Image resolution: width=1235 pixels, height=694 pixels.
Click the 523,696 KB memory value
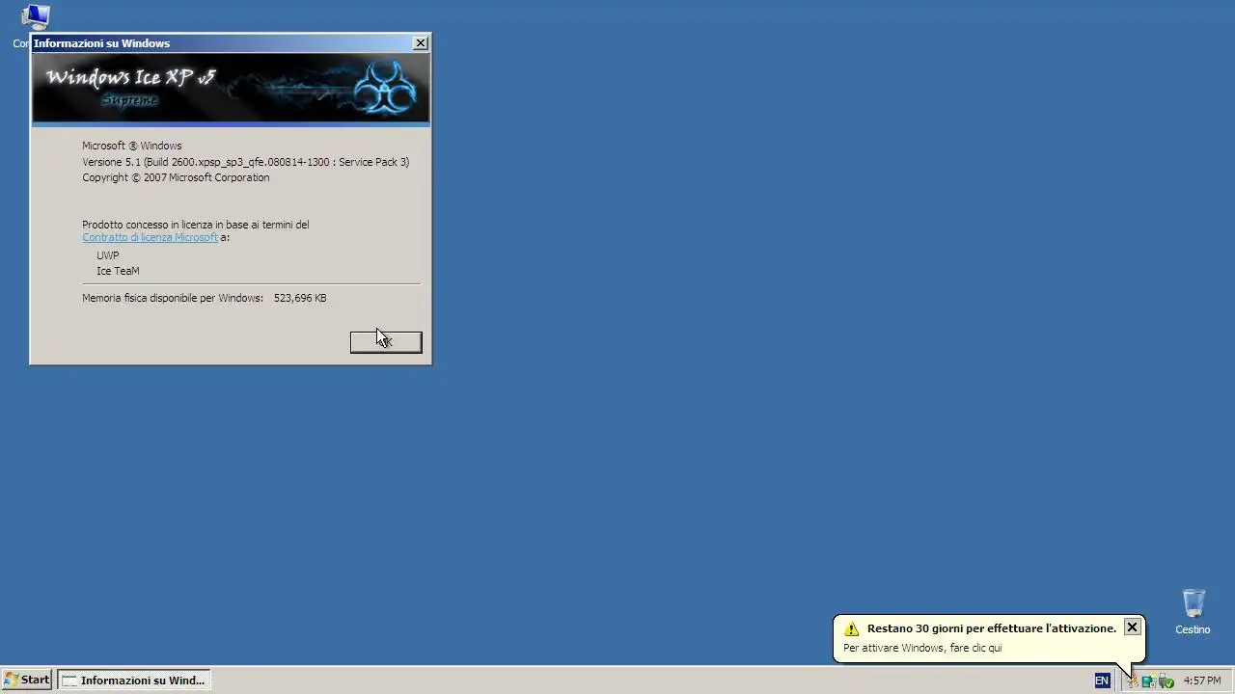coord(300,298)
